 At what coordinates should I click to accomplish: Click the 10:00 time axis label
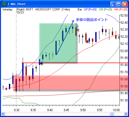(116, 110)
